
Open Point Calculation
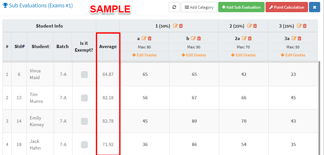coord(287,7)
